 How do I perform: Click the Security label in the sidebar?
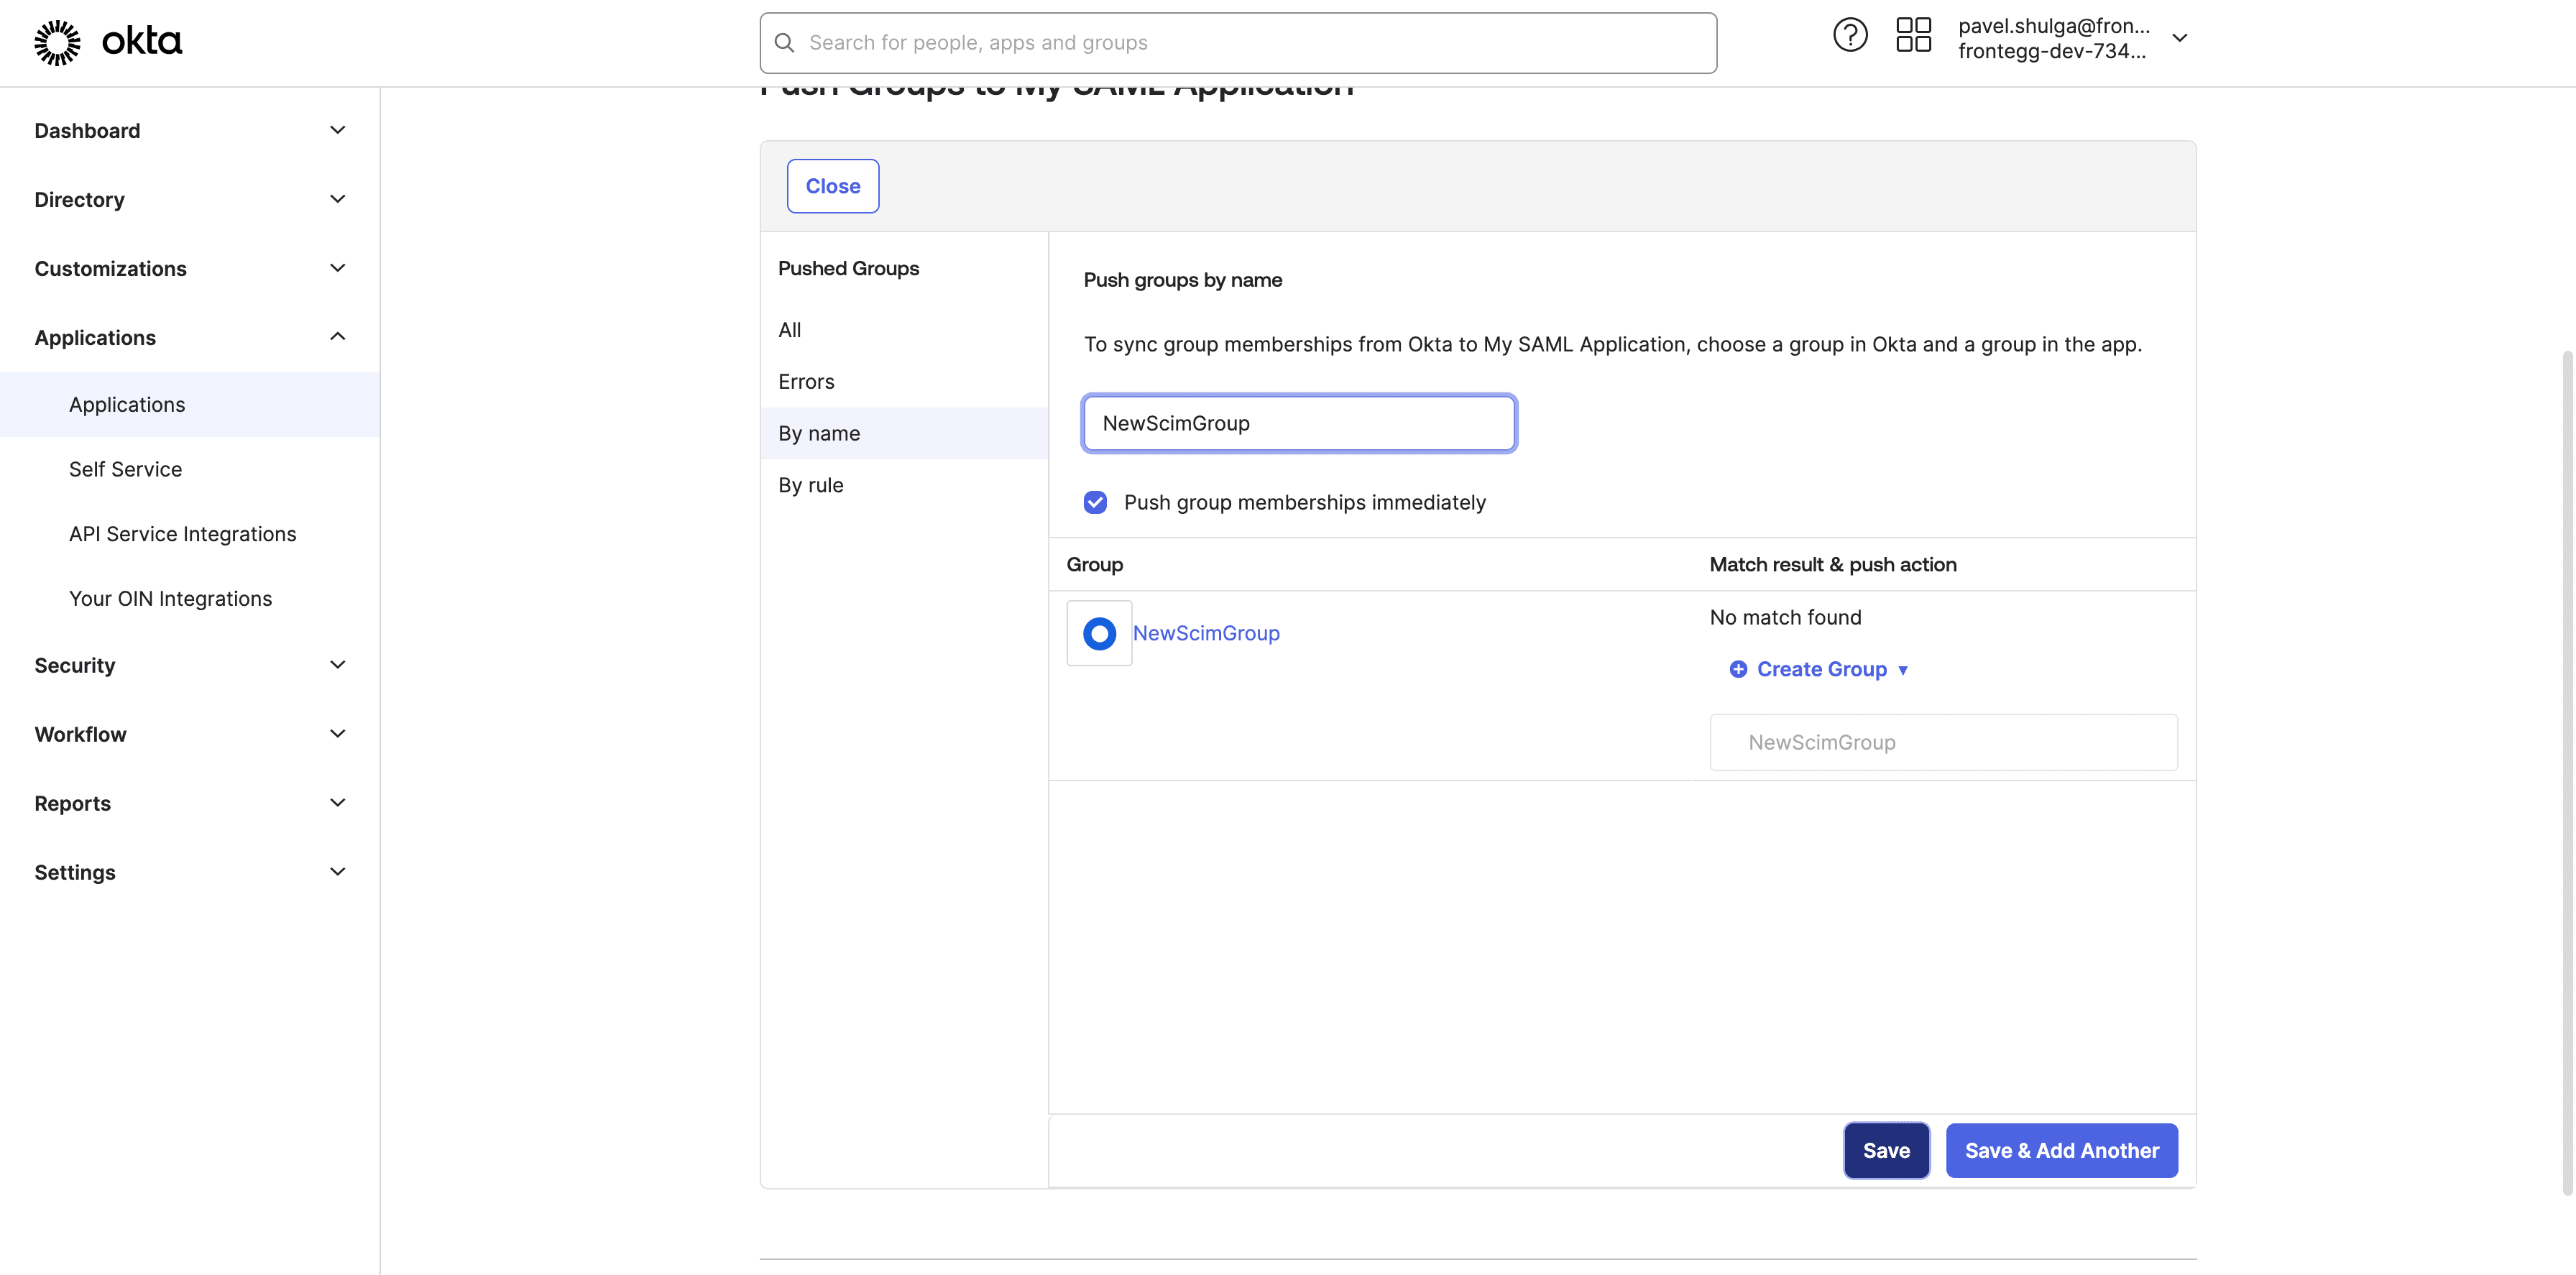(x=75, y=665)
